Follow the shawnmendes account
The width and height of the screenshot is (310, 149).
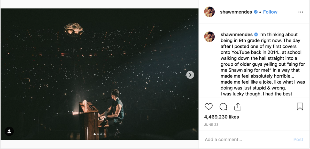270,12
